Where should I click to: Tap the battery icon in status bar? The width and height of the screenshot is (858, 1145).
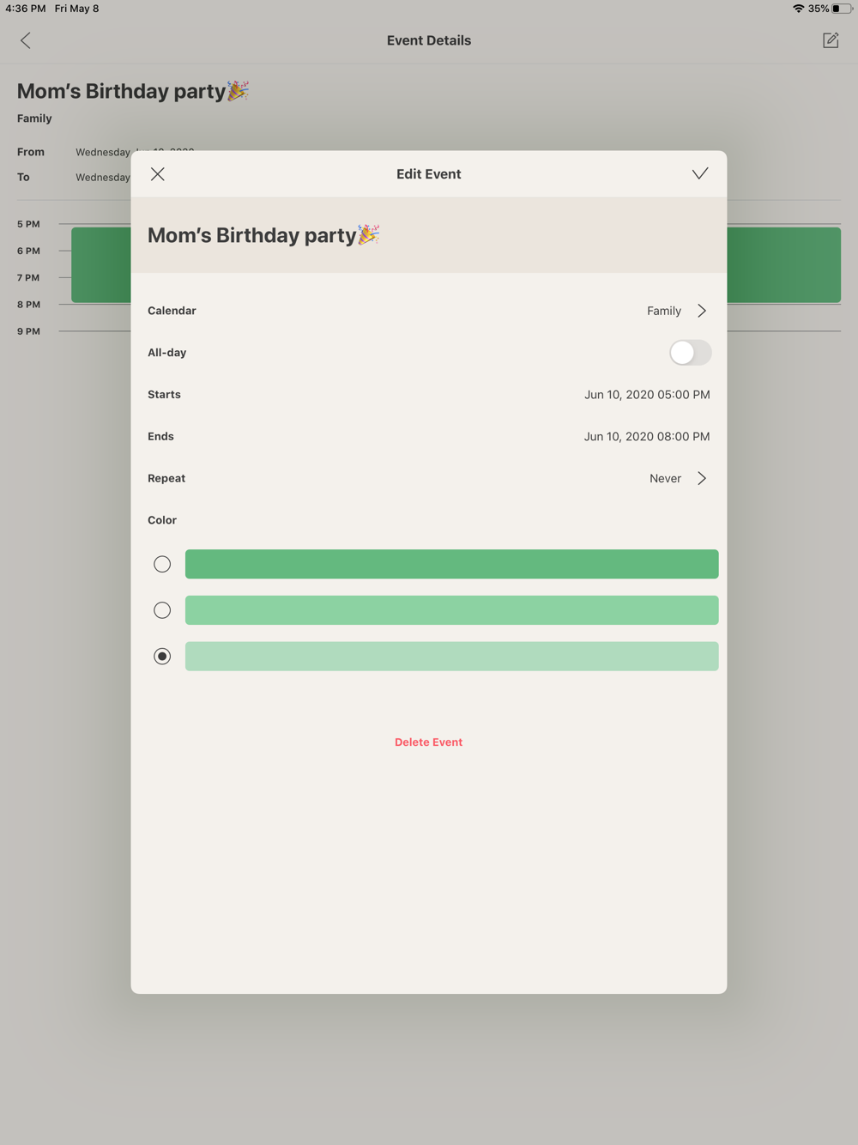pos(842,9)
